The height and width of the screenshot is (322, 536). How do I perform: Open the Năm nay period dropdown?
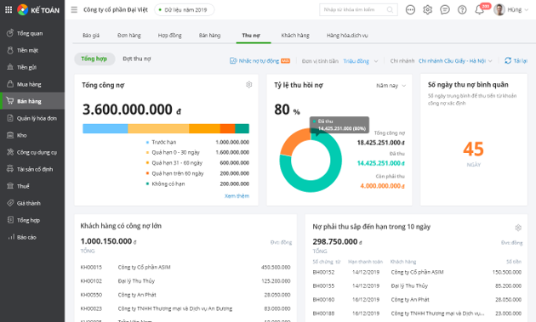click(391, 86)
